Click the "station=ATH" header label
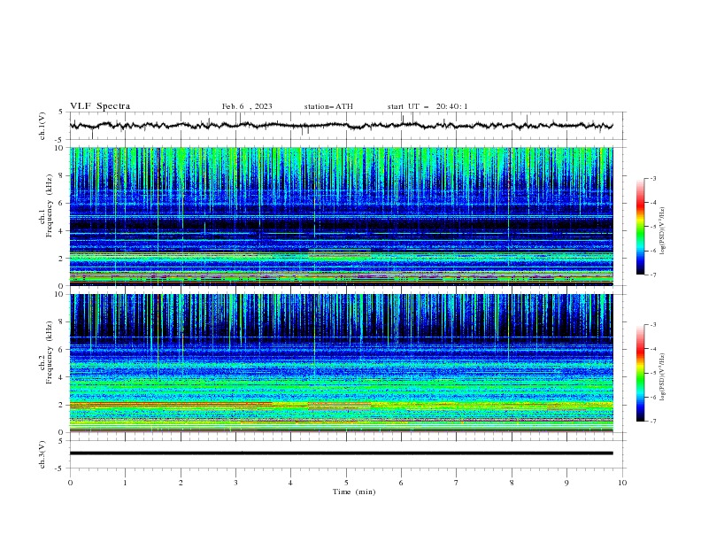Screen dimensions: 701x542 tap(328, 106)
